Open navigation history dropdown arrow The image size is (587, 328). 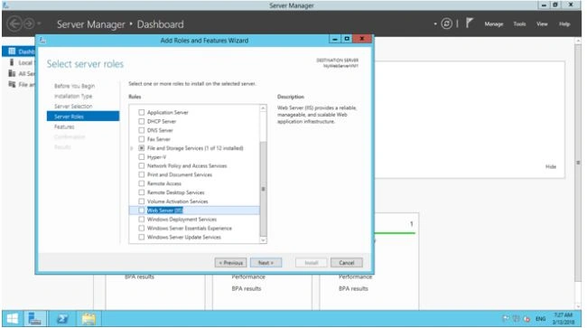[x=39, y=23]
